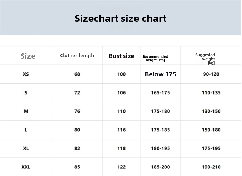
Task: Select the 90-120 weight cell
Action: (211, 74)
